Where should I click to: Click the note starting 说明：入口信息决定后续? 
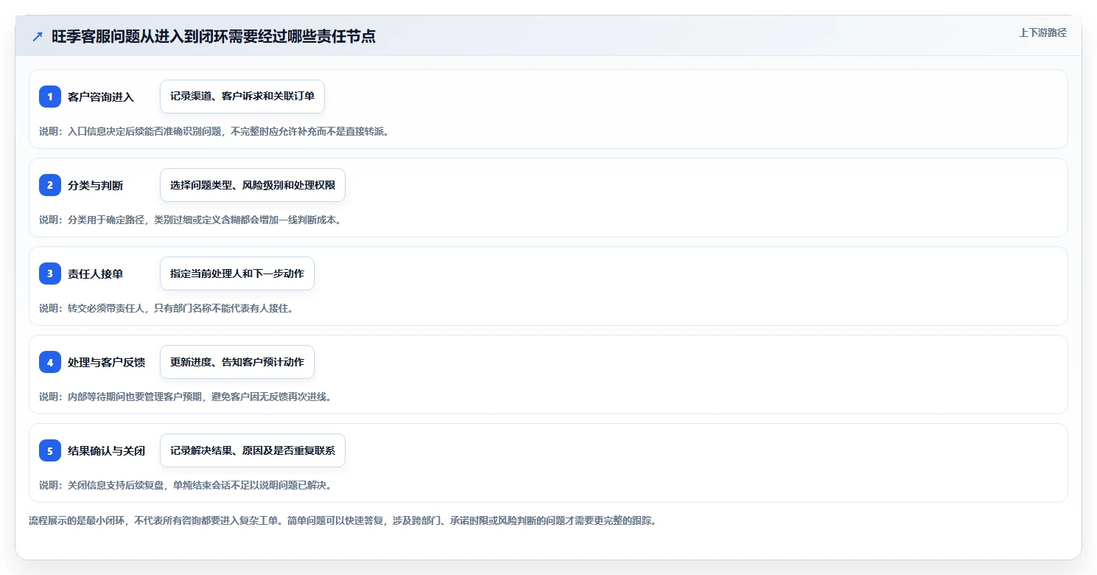coord(214,131)
